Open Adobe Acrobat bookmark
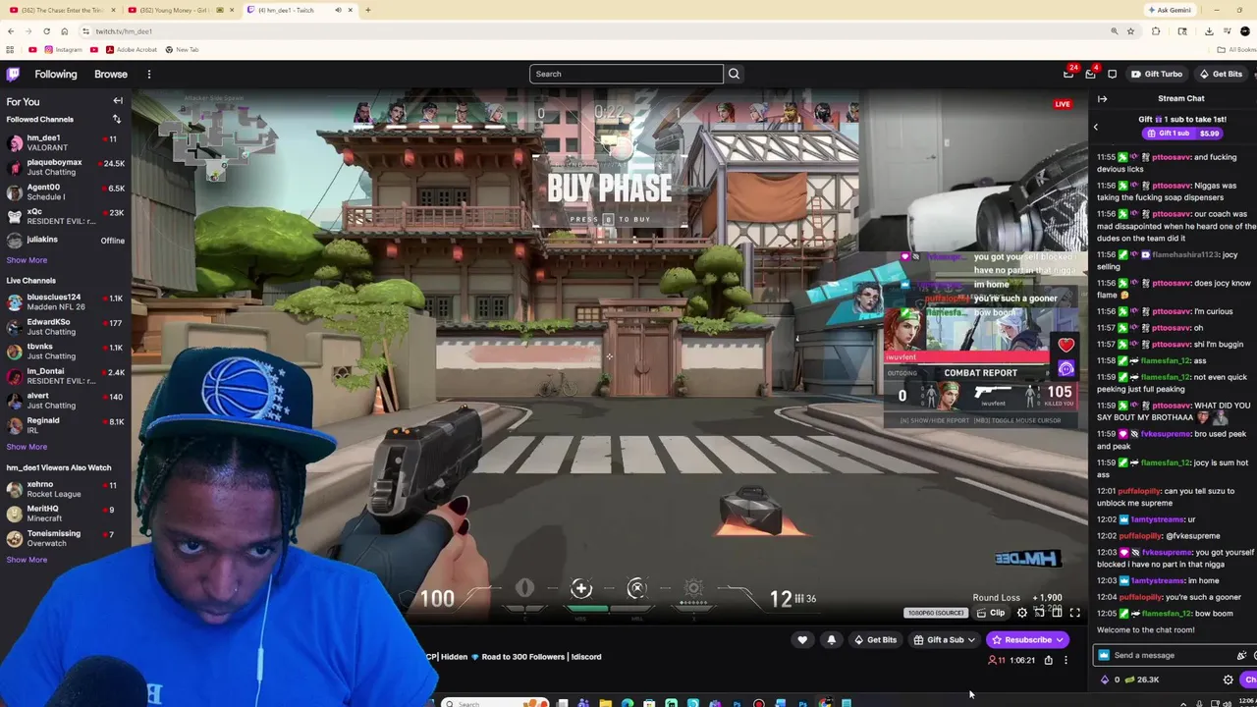 (131, 49)
